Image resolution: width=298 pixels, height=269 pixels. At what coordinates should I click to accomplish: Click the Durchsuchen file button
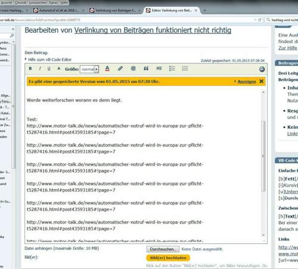click(x=163, y=249)
